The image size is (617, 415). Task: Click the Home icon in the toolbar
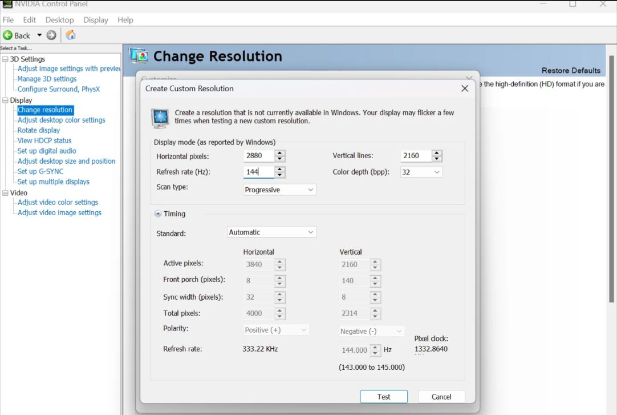(x=70, y=35)
